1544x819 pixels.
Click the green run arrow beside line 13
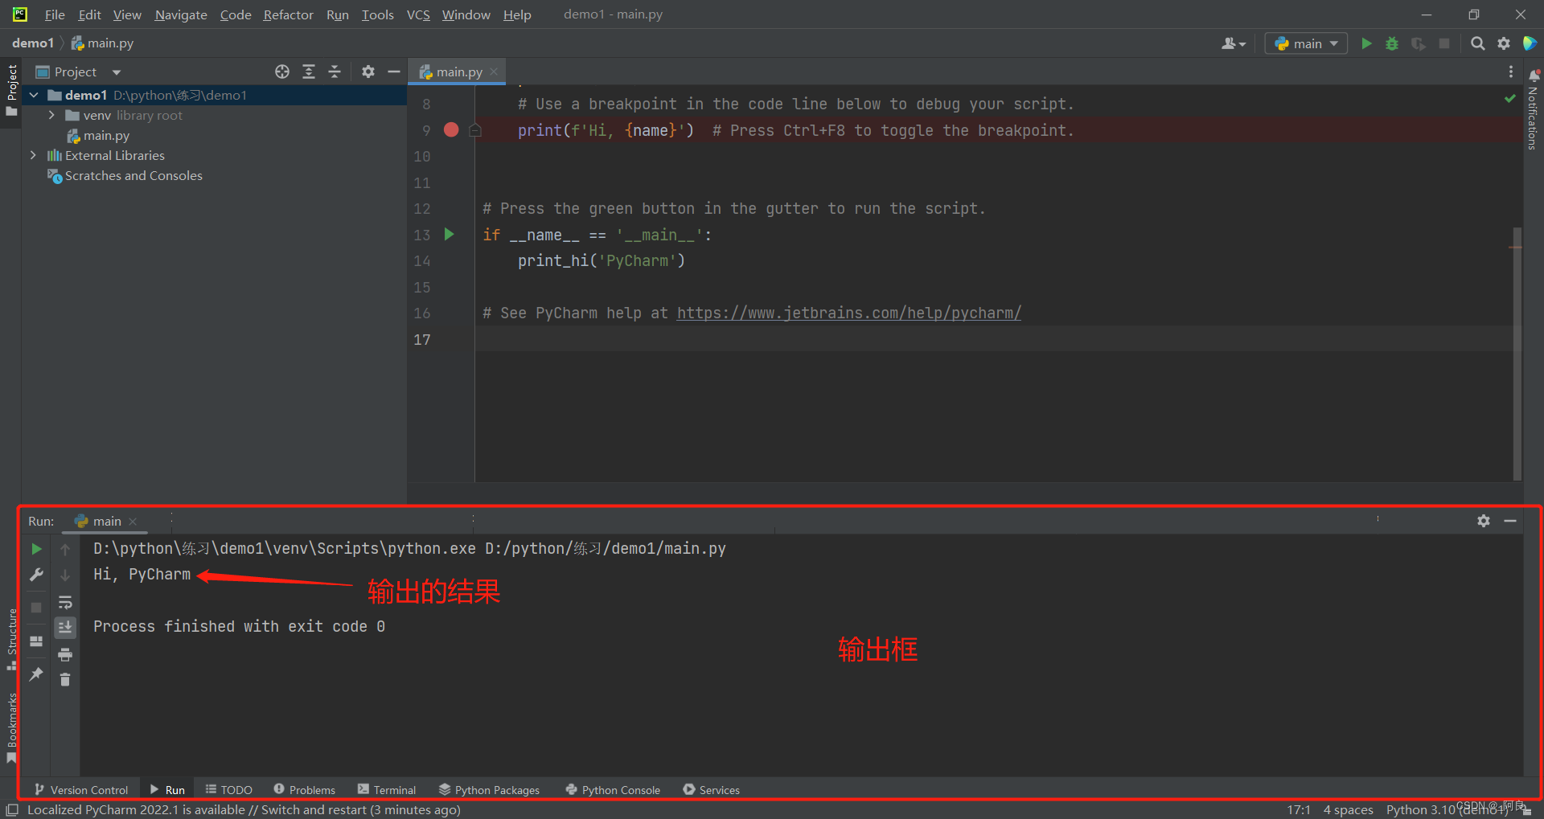449,235
